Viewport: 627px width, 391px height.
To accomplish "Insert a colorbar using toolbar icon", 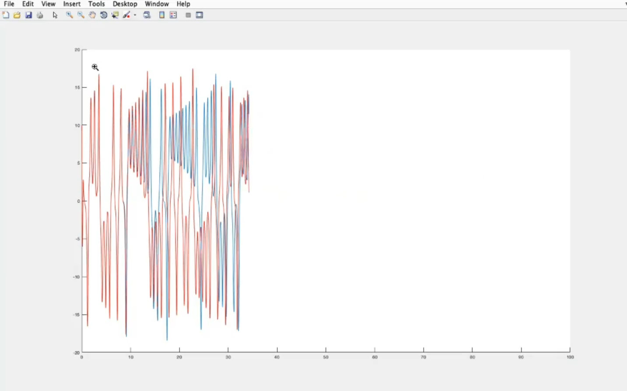I will tap(162, 15).
